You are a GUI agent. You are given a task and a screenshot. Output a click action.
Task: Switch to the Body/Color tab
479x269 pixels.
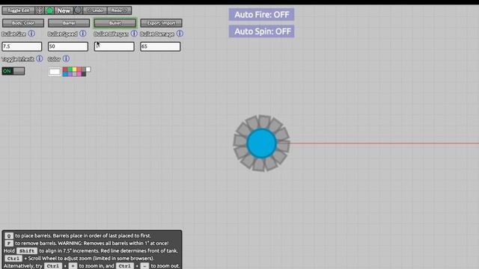click(x=23, y=23)
